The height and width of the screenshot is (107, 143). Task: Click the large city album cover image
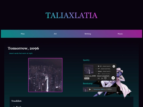(46, 75)
